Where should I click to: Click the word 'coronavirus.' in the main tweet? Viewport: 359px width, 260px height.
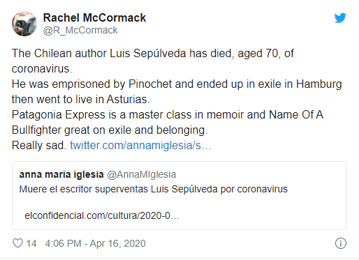coord(42,69)
